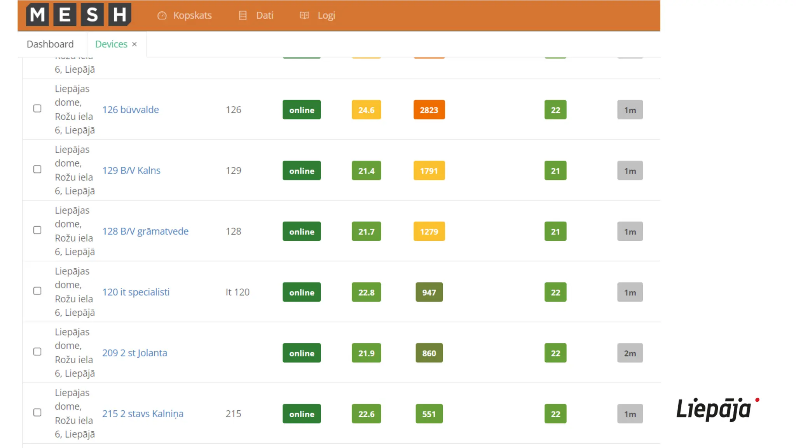
Task: Click the Kopskats dashboard gauge icon
Action: point(162,16)
